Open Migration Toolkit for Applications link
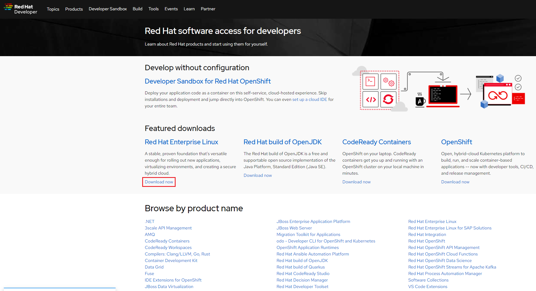The height and width of the screenshot is (291, 536). click(308, 235)
